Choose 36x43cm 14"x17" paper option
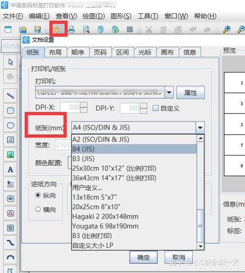The height and width of the screenshot is (273, 245). 134,178
